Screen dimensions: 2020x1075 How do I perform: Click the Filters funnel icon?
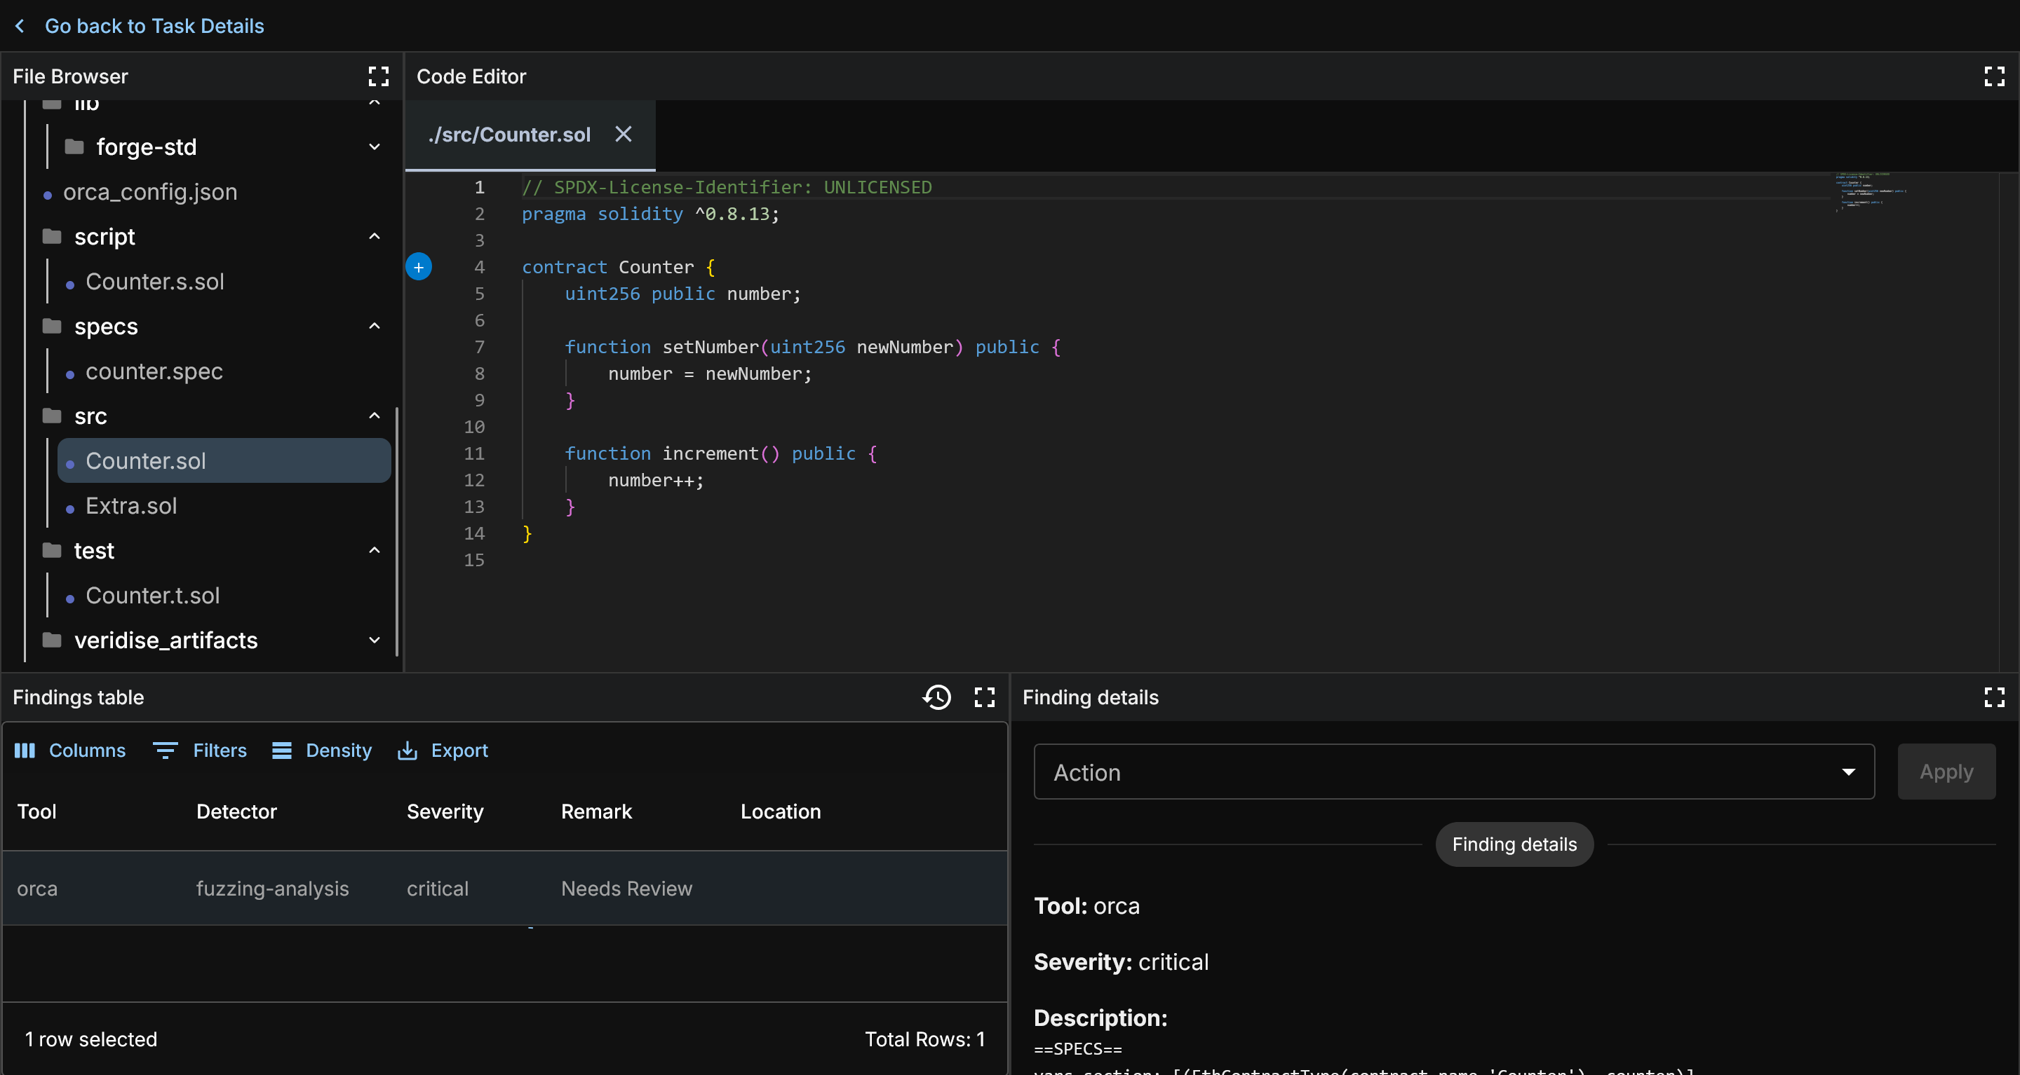click(x=165, y=751)
